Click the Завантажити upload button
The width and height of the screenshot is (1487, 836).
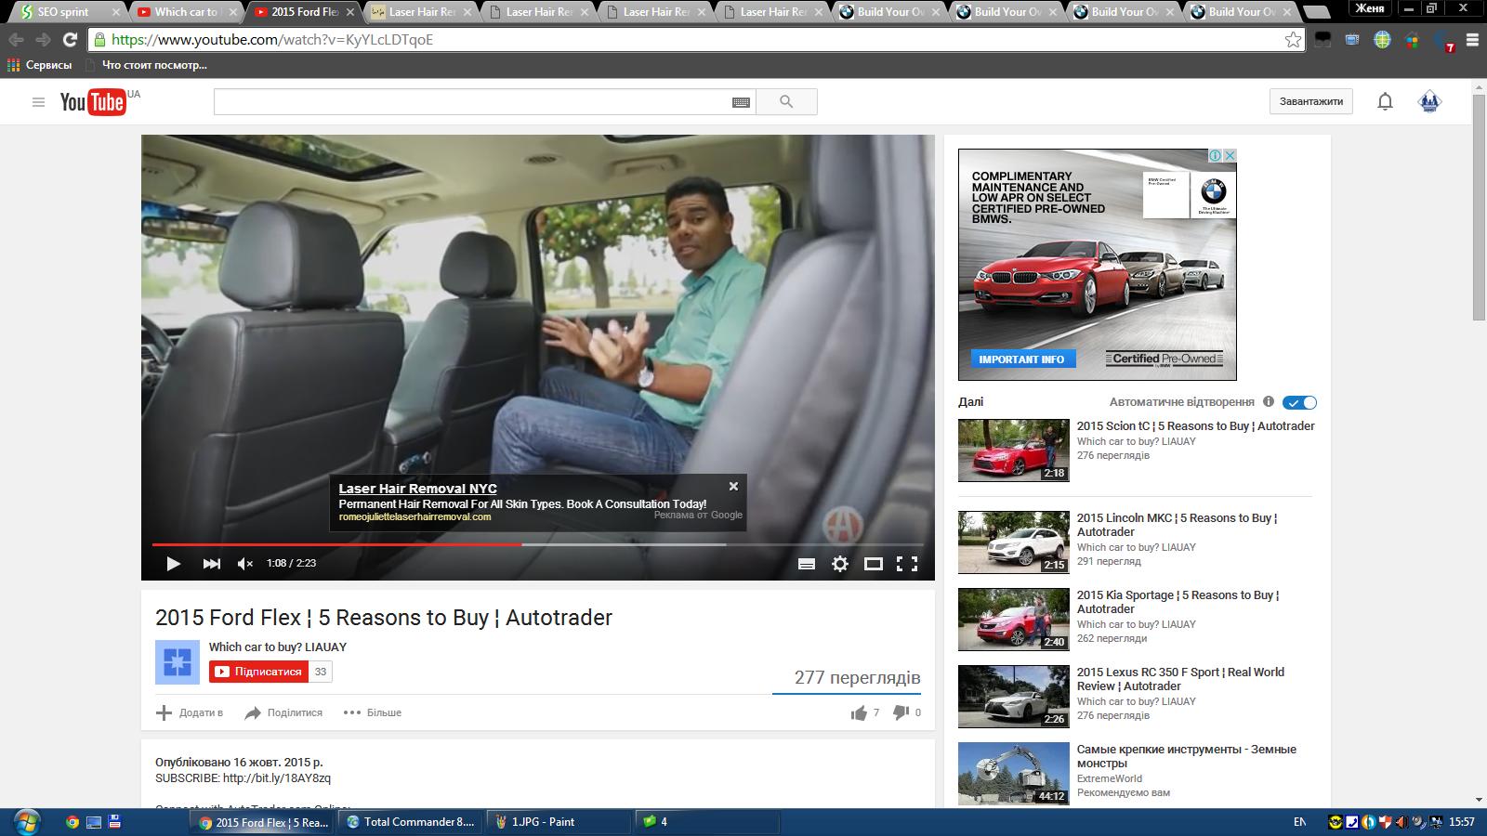(1311, 102)
